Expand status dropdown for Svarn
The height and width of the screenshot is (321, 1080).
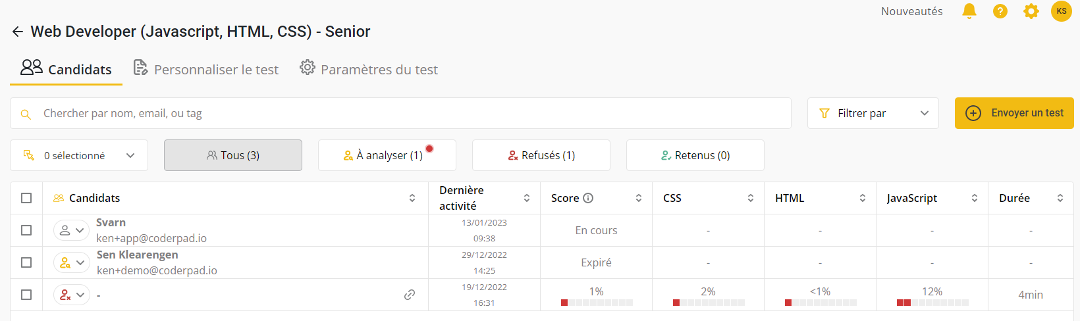pyautogui.click(x=72, y=230)
